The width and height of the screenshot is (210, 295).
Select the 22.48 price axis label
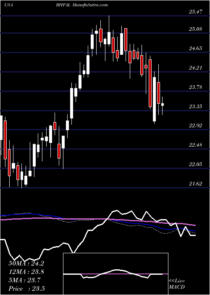point(196,145)
